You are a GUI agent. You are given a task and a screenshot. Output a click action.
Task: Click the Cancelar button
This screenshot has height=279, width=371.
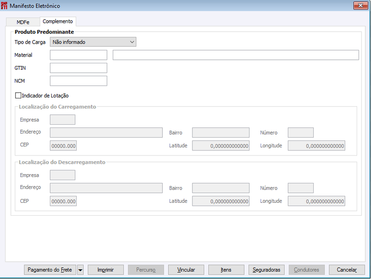click(347, 270)
